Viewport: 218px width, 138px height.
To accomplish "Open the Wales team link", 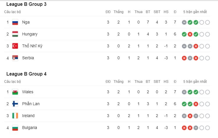I will (28, 92).
